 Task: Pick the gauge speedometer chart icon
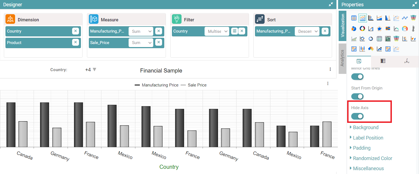(x=405, y=28)
